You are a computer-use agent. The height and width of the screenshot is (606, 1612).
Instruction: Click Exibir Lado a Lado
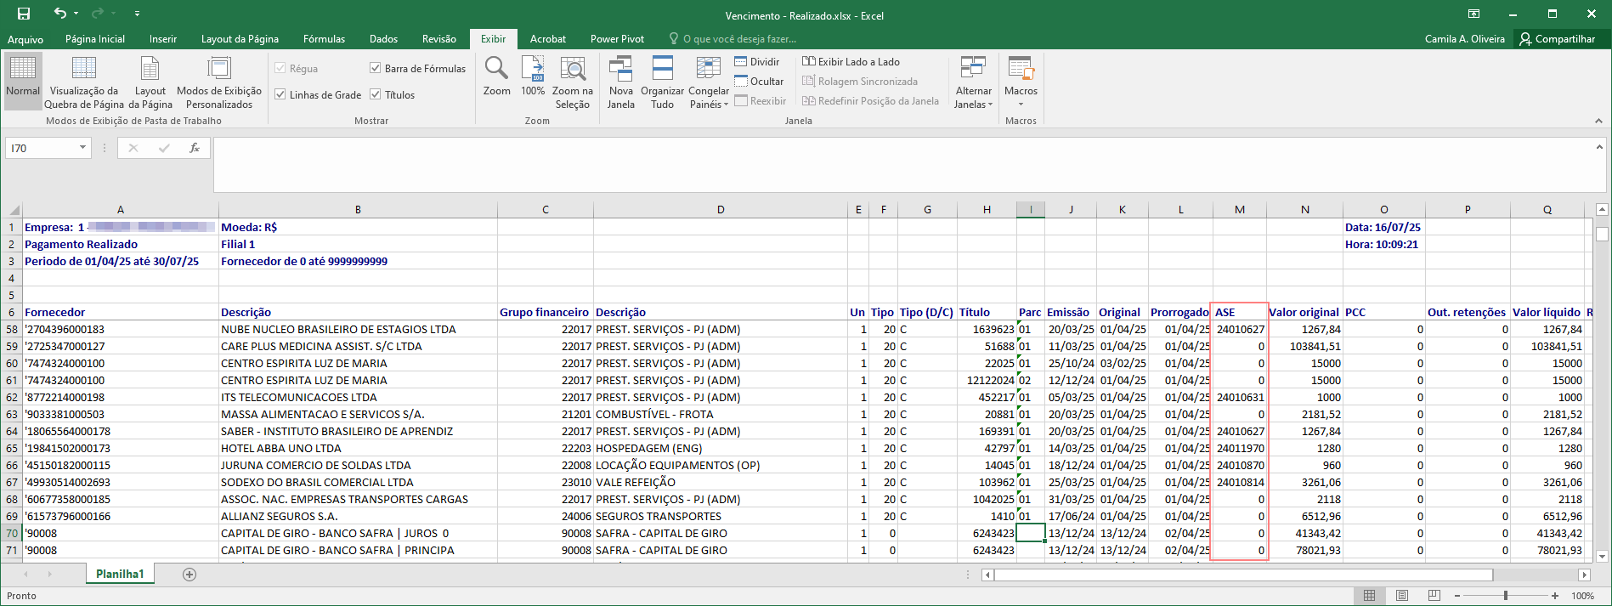[x=851, y=61]
